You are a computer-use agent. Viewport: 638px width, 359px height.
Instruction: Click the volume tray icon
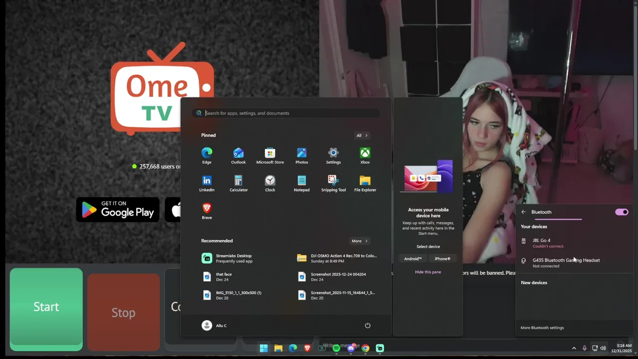pyautogui.click(x=603, y=348)
